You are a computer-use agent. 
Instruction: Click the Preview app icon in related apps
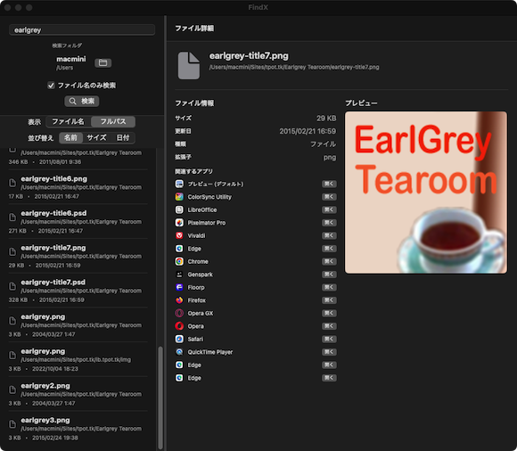pyautogui.click(x=179, y=184)
